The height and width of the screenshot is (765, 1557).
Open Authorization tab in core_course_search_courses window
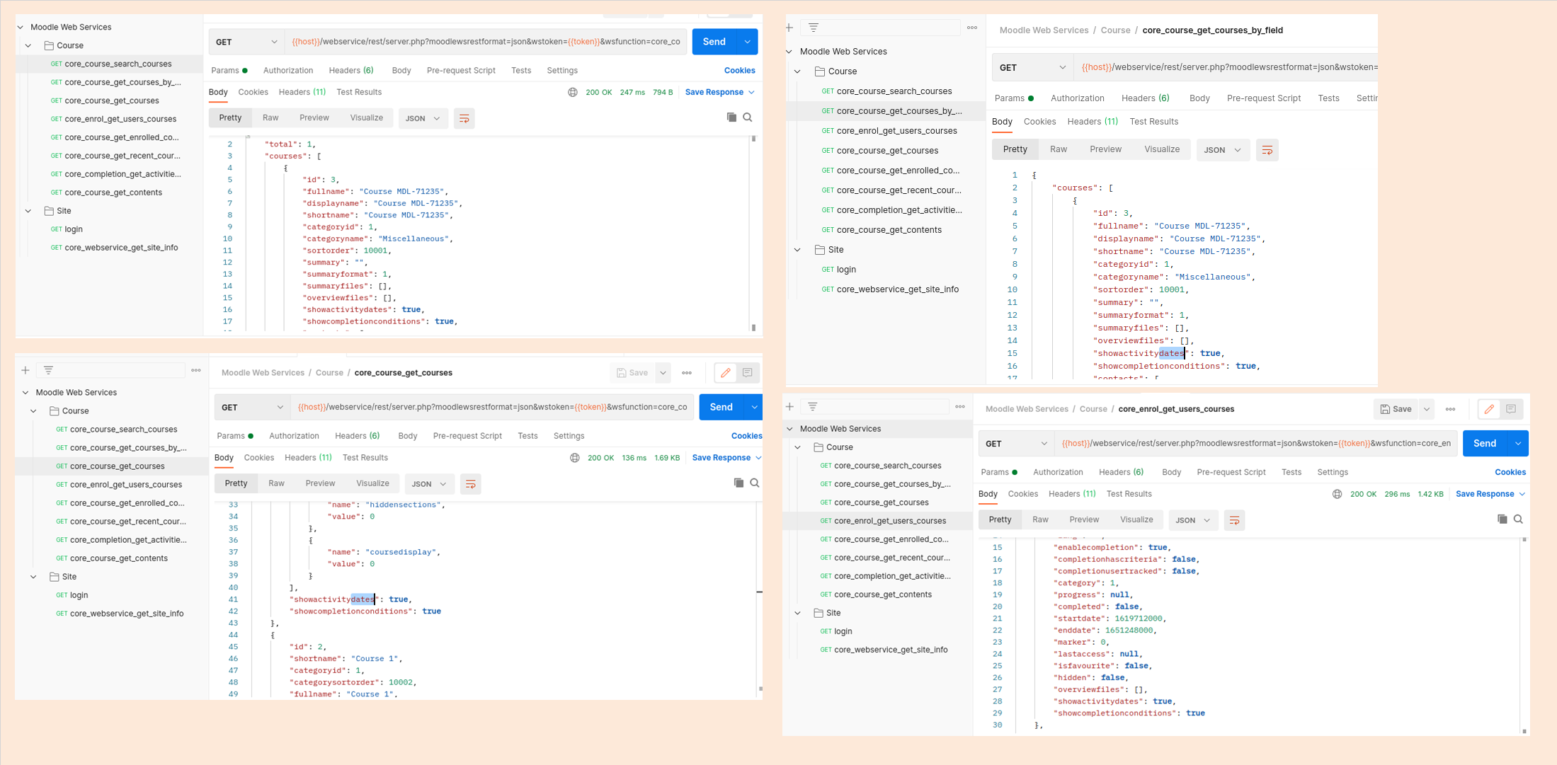(x=288, y=71)
